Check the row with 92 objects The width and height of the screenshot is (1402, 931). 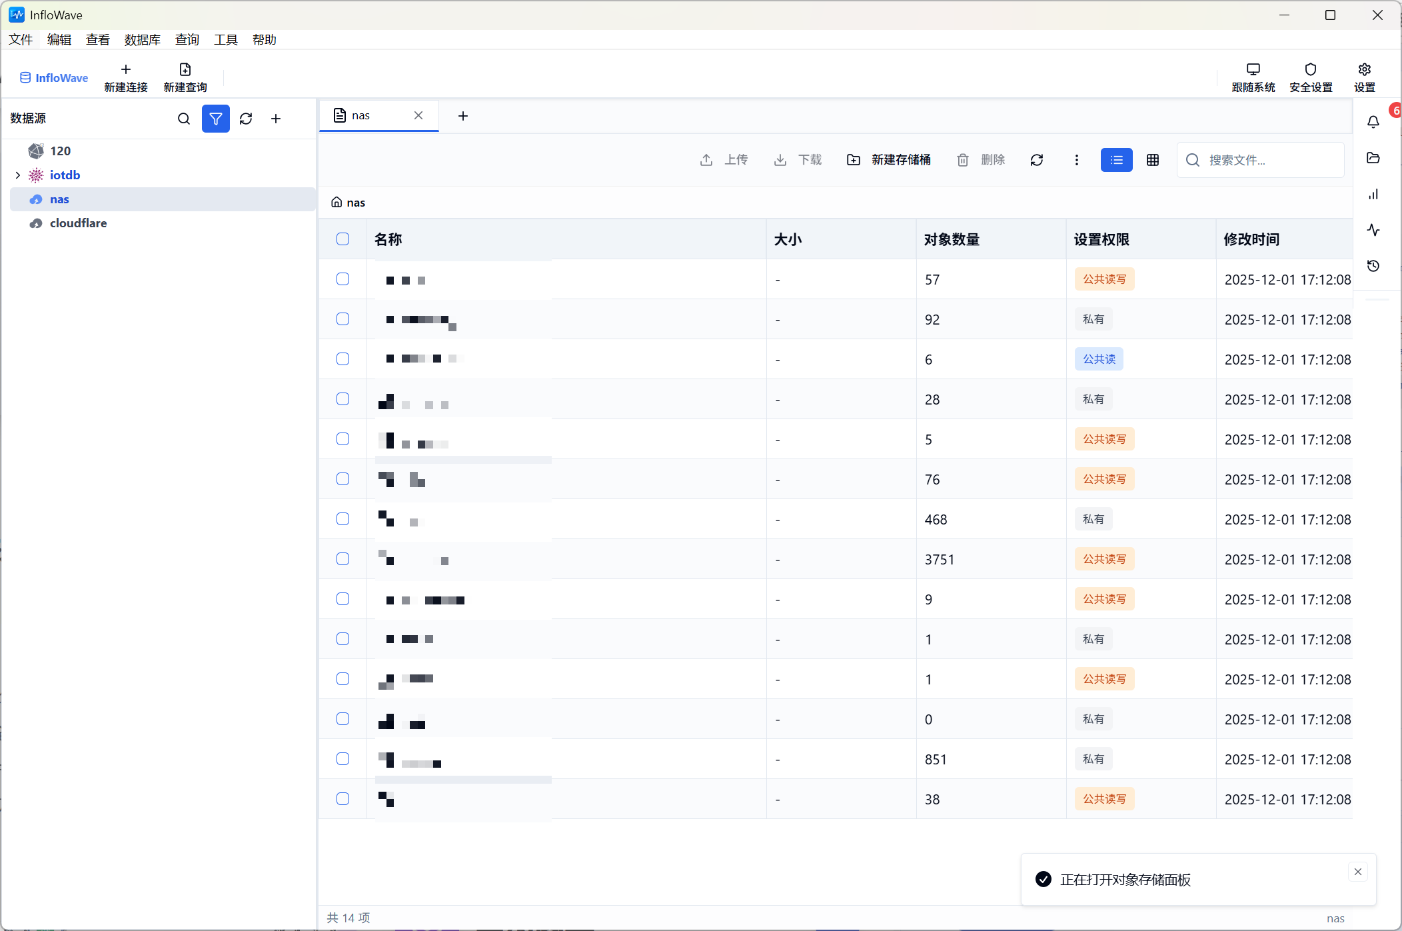(x=343, y=319)
